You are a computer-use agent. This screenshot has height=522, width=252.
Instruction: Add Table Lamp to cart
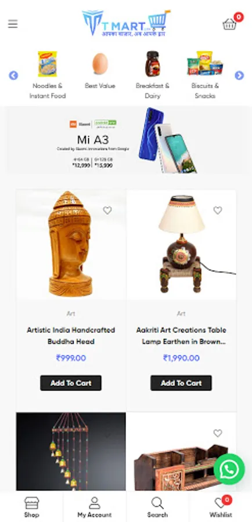click(181, 383)
